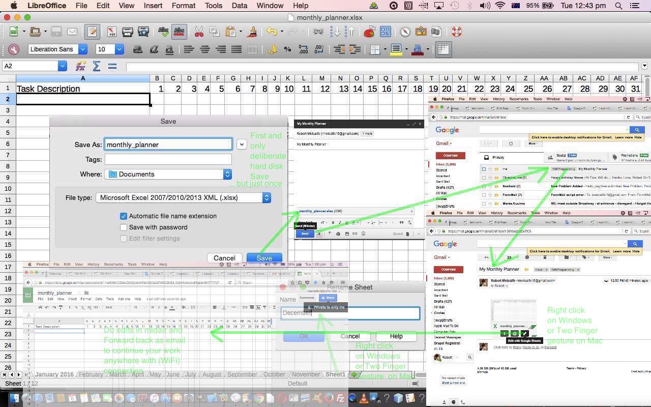The image size is (651, 407).
Task: Open the Borders dropdown arrow
Action: [385, 49]
